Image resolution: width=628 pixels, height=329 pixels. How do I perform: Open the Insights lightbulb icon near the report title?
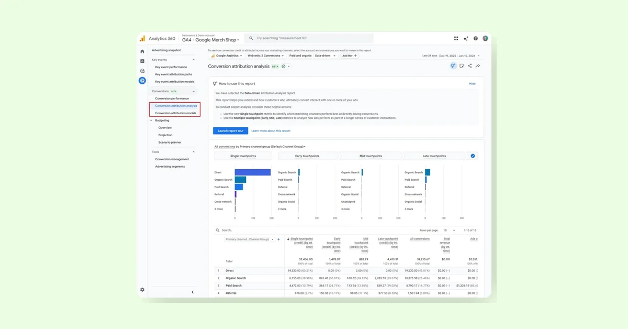pyautogui.click(x=453, y=65)
